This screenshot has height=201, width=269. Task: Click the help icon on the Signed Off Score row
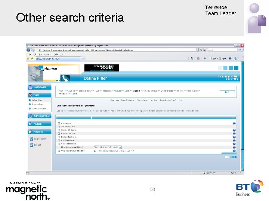234,130
